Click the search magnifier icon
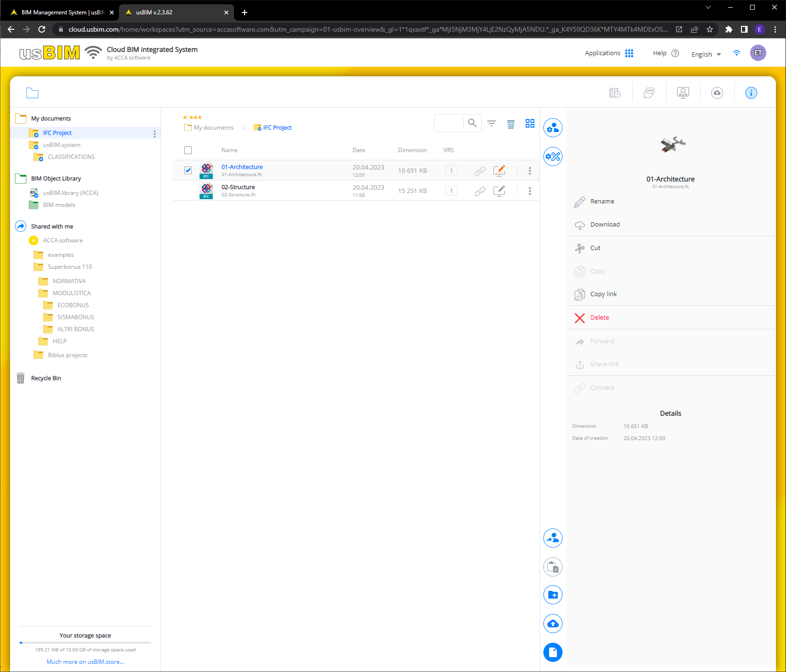786x672 pixels. click(x=472, y=123)
